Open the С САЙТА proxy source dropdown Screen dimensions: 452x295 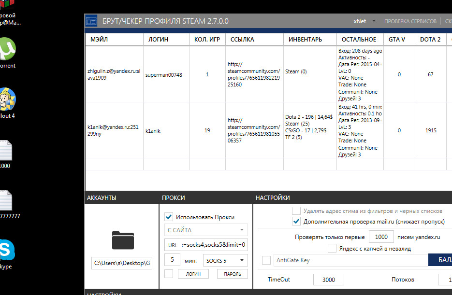[206, 230]
